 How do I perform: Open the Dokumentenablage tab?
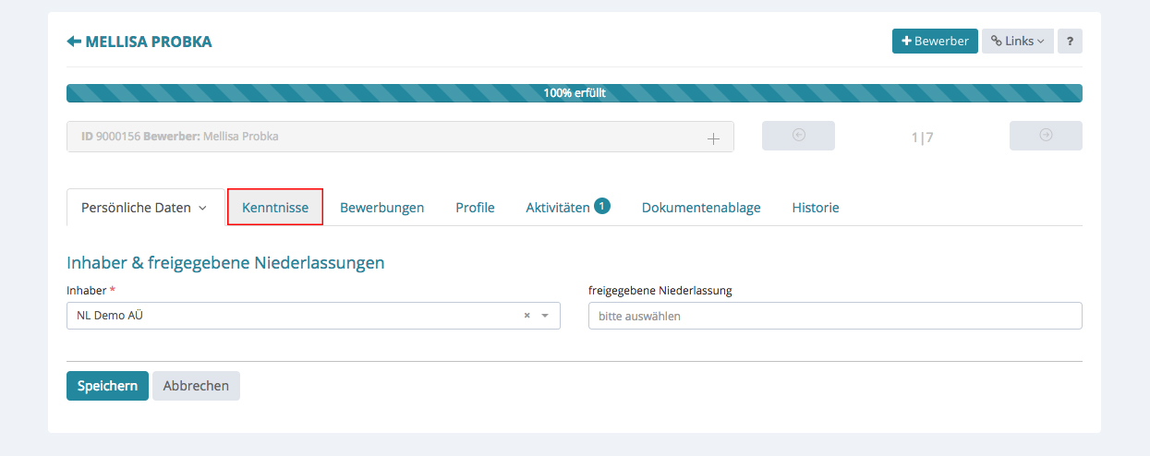point(701,208)
